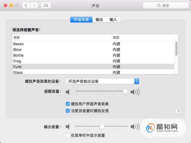Viewport: 191px width, 143px height.
Task: Minimize the window with yellow button
Action: pos(11,6)
